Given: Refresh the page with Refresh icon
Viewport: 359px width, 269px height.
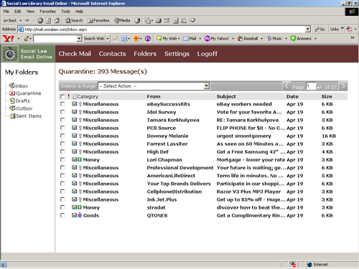Looking at the screenshot, I should pyautogui.click(x=48, y=21).
